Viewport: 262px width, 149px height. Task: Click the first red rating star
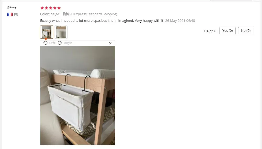[42, 8]
